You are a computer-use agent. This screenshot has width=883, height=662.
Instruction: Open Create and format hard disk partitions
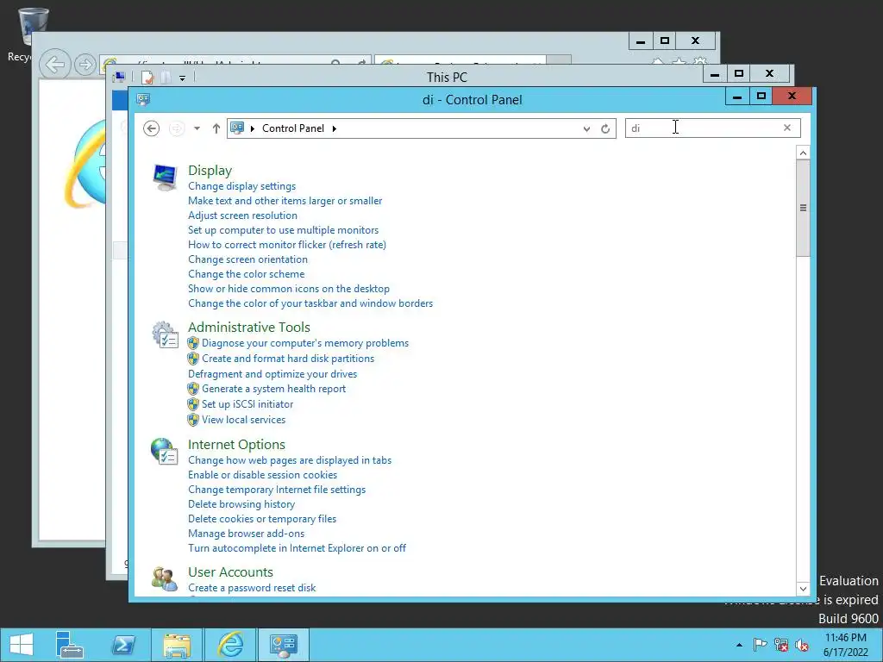click(x=288, y=359)
